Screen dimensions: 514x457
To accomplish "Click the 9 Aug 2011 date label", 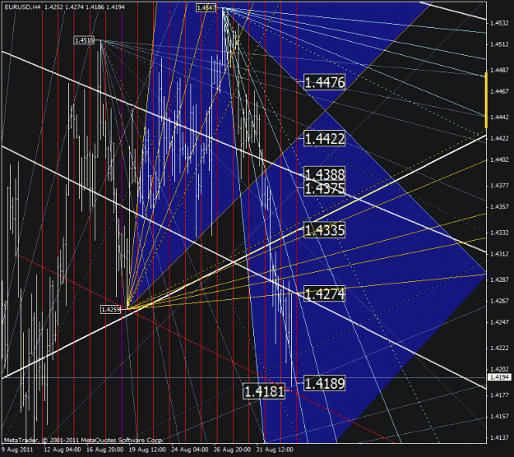I will coord(17,450).
